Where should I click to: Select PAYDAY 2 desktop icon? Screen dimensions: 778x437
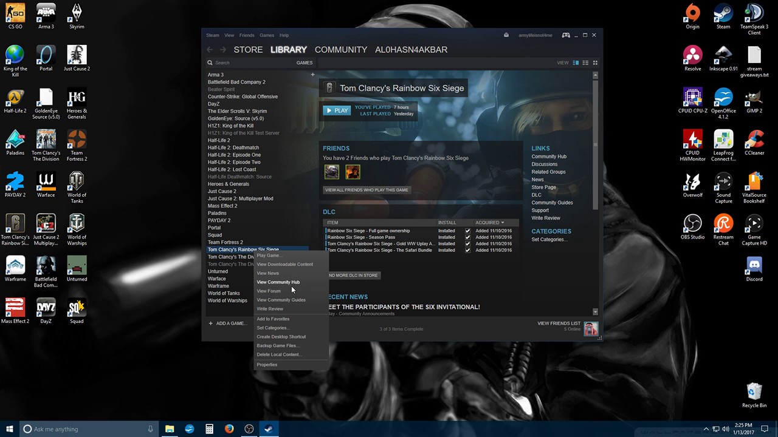pos(15,185)
